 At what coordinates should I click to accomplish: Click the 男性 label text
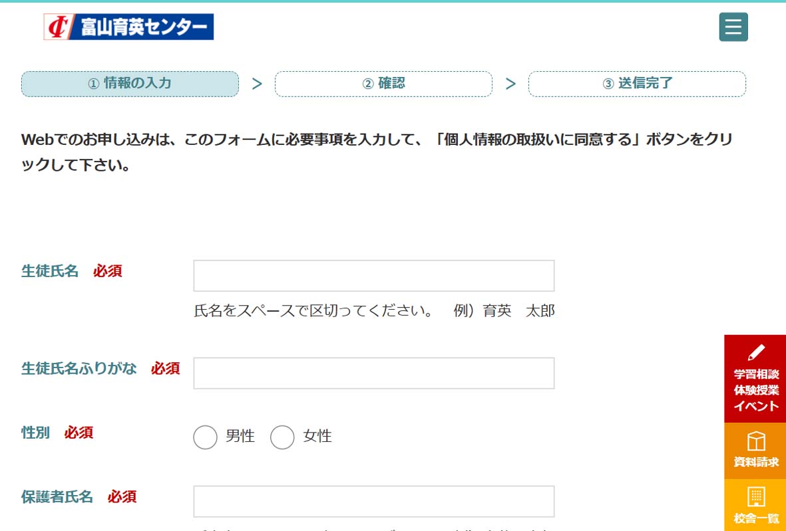click(240, 437)
